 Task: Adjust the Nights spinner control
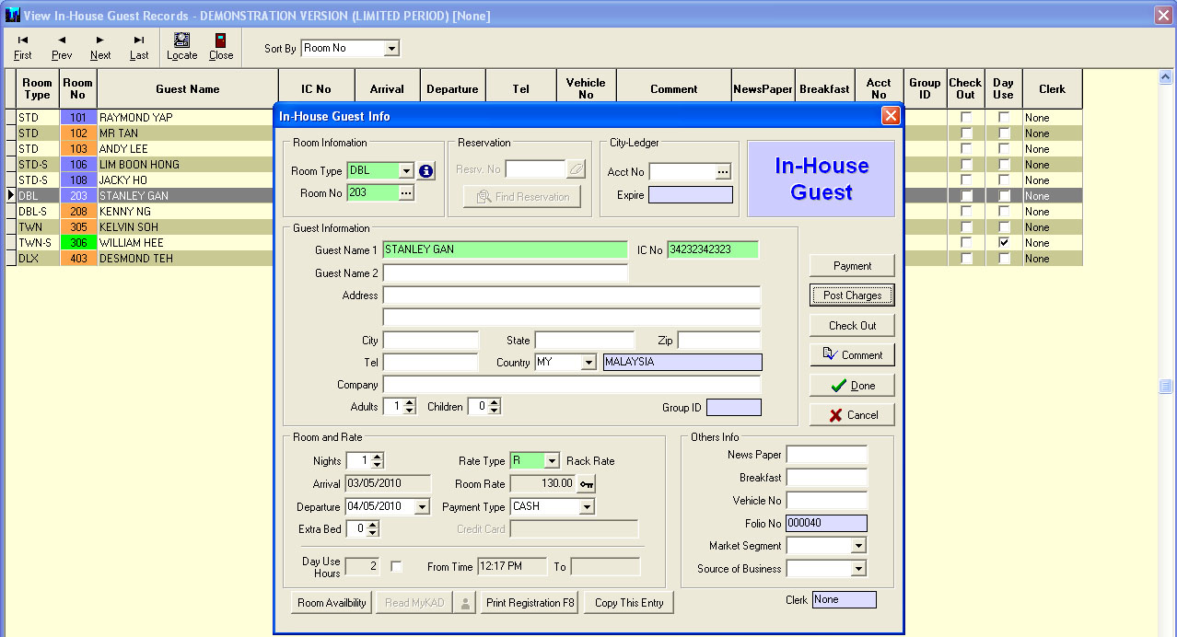pyautogui.click(x=377, y=461)
